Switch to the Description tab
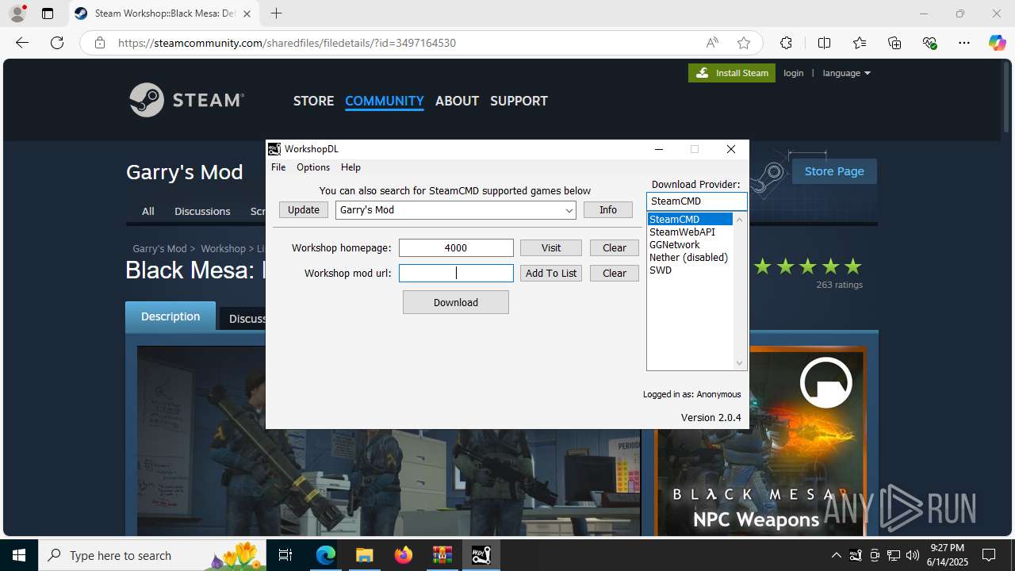The width and height of the screenshot is (1015, 571). point(170,316)
